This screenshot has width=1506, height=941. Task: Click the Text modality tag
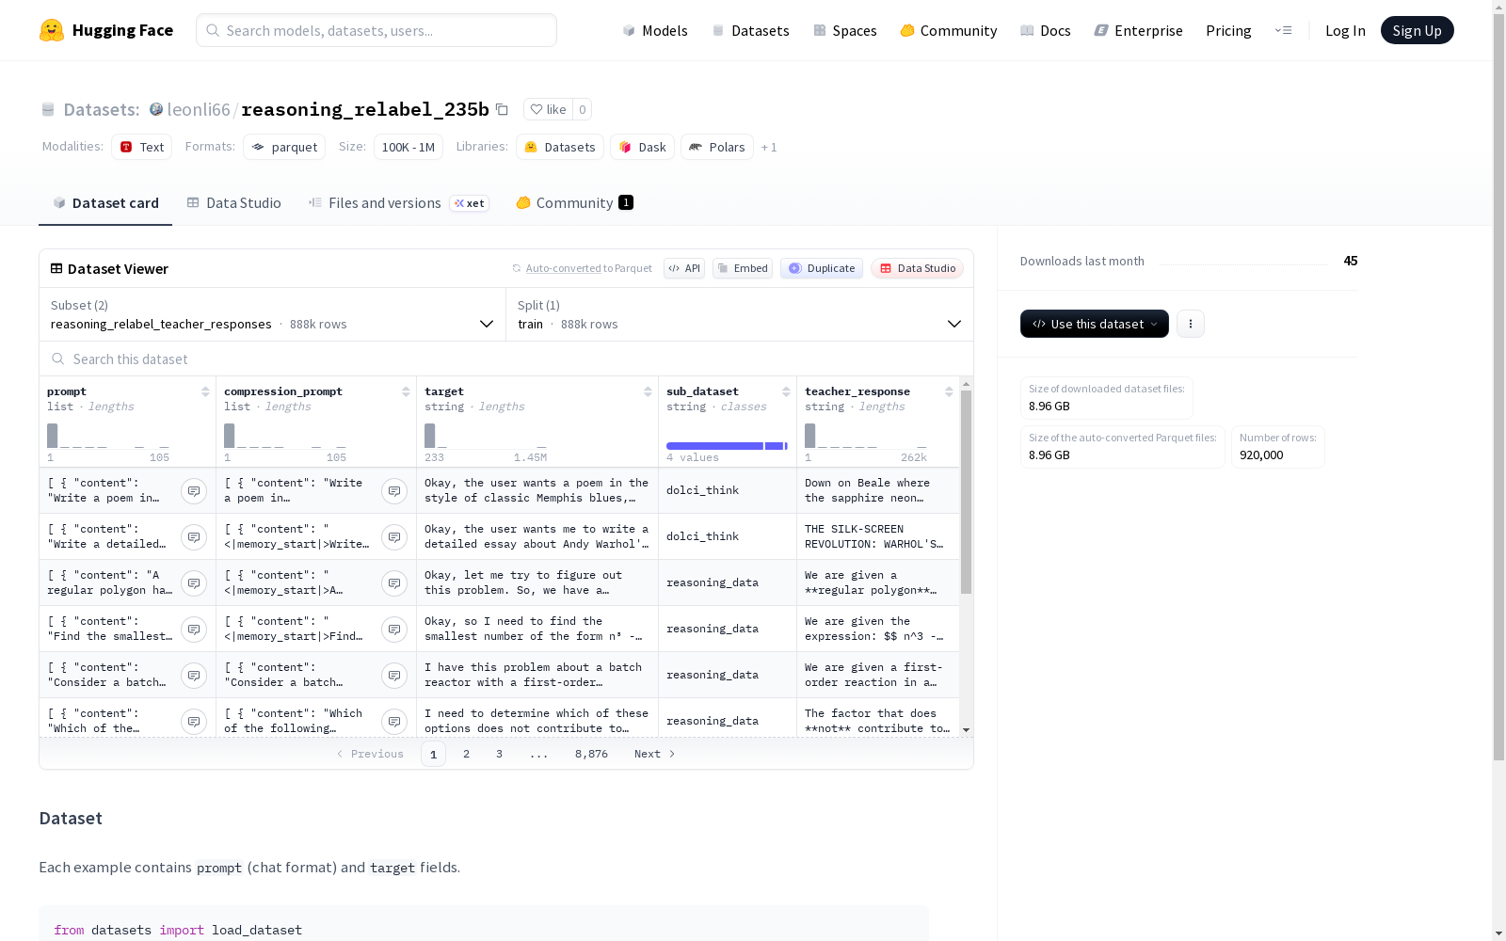142,147
